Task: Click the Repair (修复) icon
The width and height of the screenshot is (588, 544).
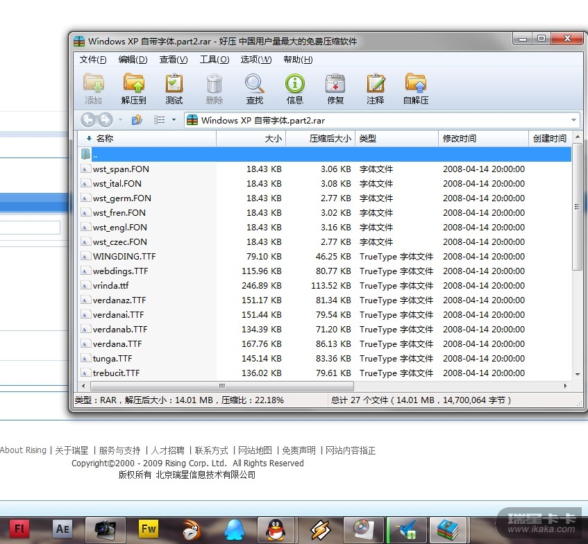Action: (x=335, y=90)
